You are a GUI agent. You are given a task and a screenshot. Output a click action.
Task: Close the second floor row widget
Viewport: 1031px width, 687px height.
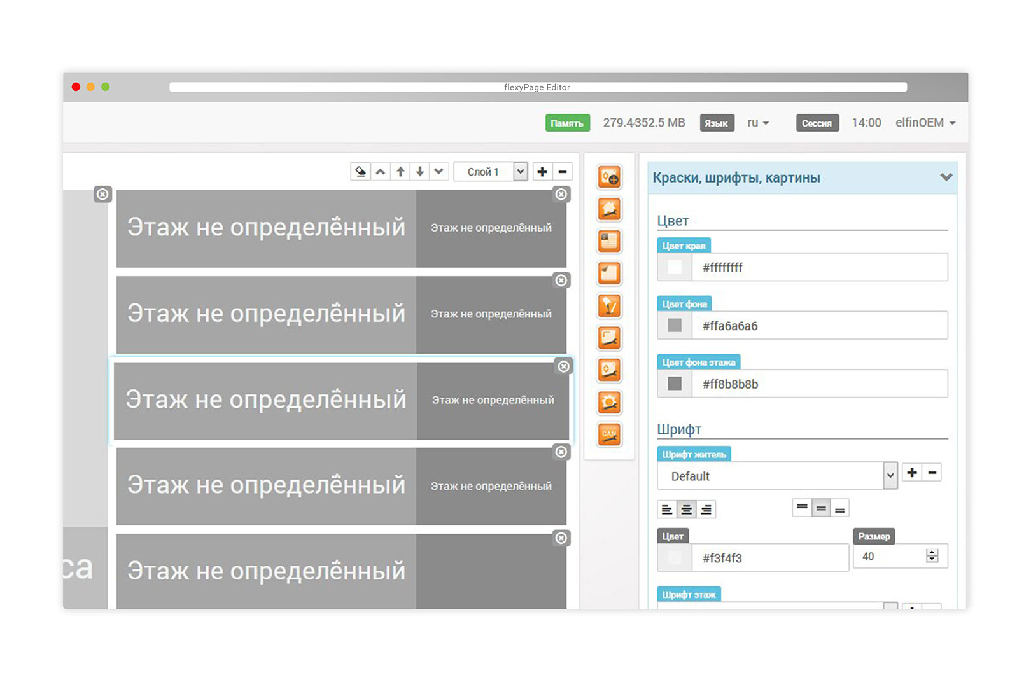pos(561,281)
